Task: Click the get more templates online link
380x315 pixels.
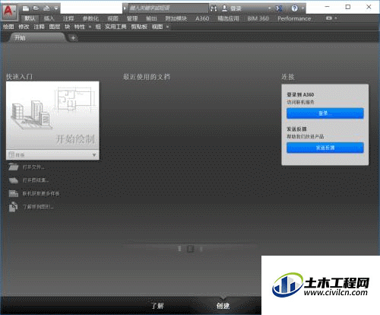Action: pos(41,194)
